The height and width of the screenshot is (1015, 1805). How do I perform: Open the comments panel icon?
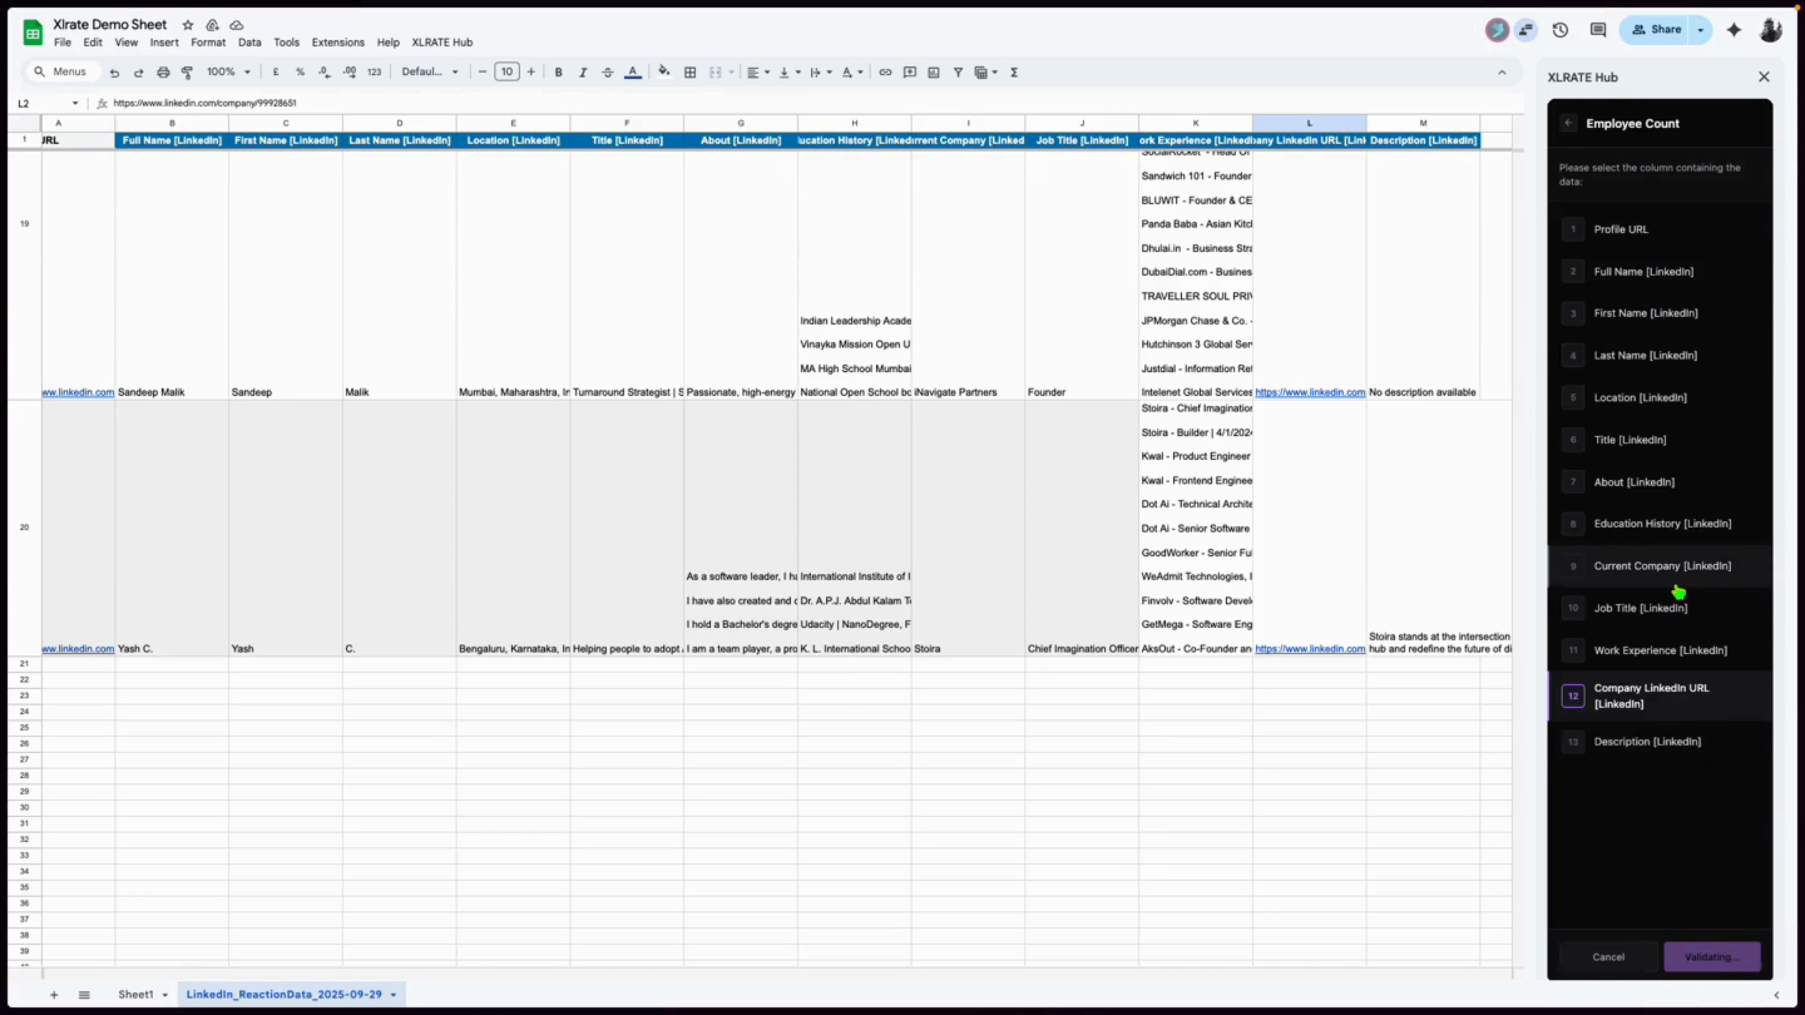click(1598, 30)
